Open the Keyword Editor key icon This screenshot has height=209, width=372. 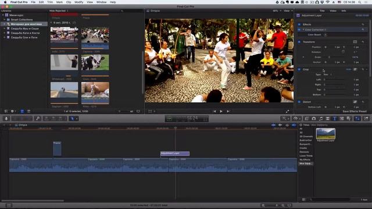[x=38, y=118]
